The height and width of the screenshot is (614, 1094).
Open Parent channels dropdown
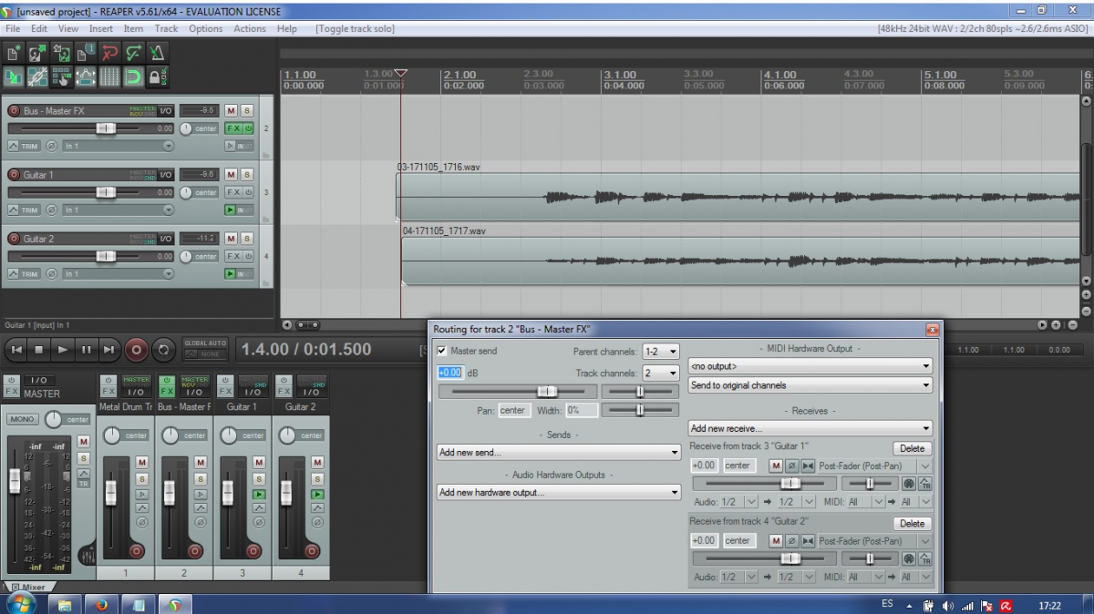point(661,352)
